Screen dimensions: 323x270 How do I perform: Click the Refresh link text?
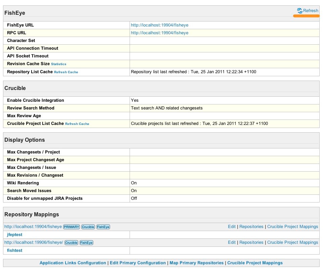(x=311, y=10)
